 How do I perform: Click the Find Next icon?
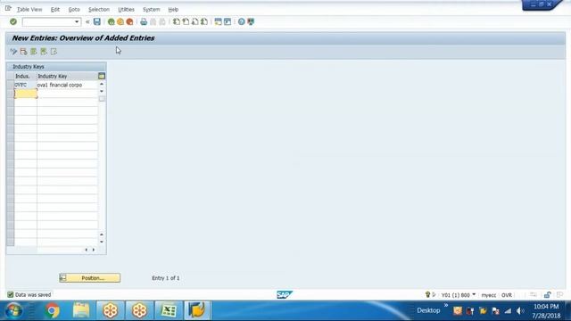pos(162,21)
